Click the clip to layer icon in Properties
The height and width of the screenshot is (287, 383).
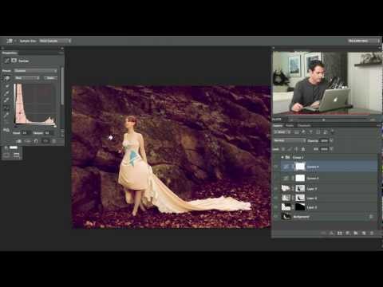tap(19, 141)
